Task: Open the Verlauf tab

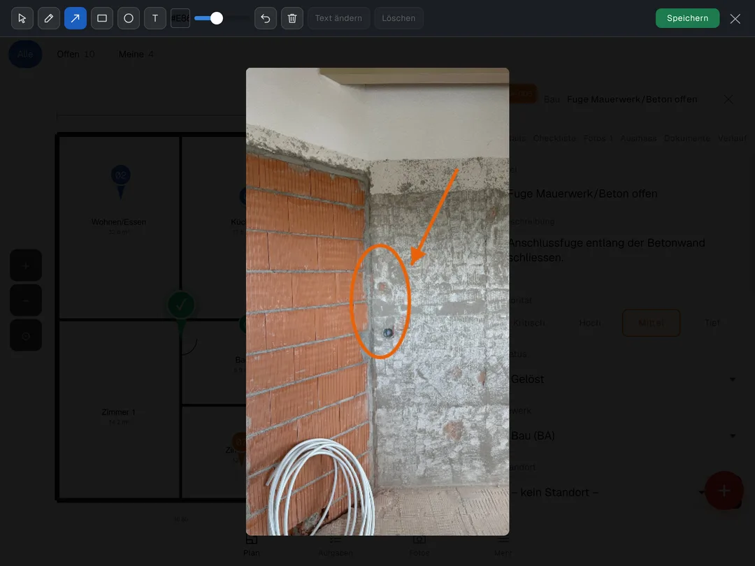Action: point(732,138)
